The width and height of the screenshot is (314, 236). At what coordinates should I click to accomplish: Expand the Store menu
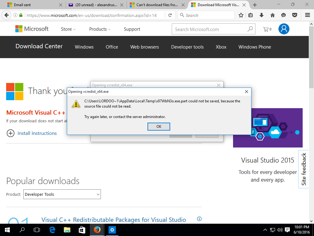tap(68, 29)
